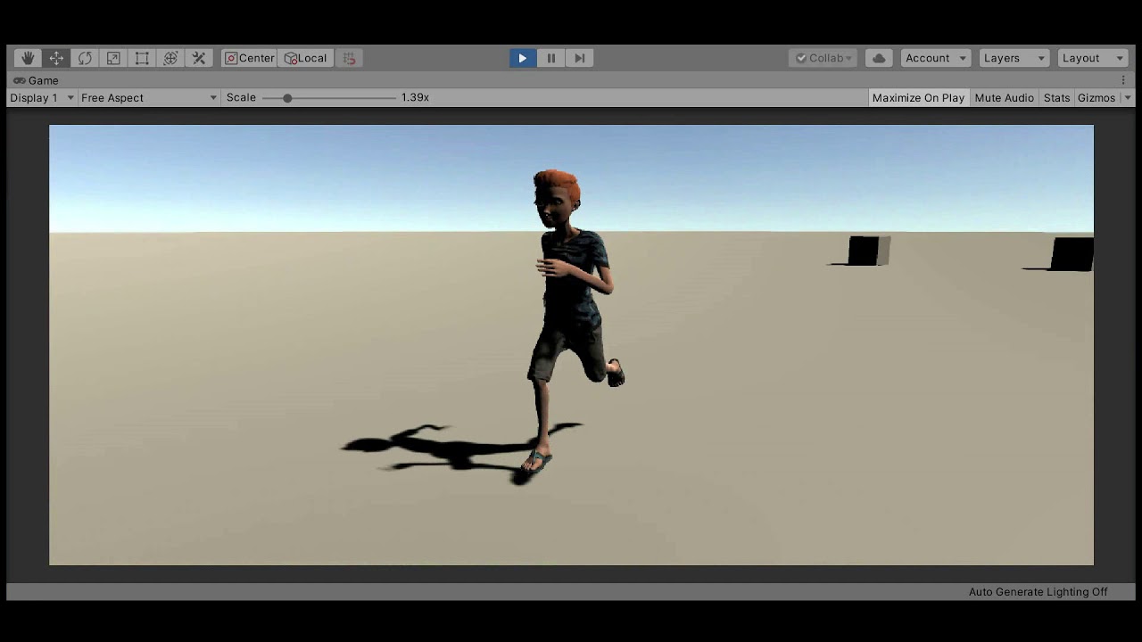The image size is (1142, 642).
Task: Open the Account dropdown
Action: (936, 58)
